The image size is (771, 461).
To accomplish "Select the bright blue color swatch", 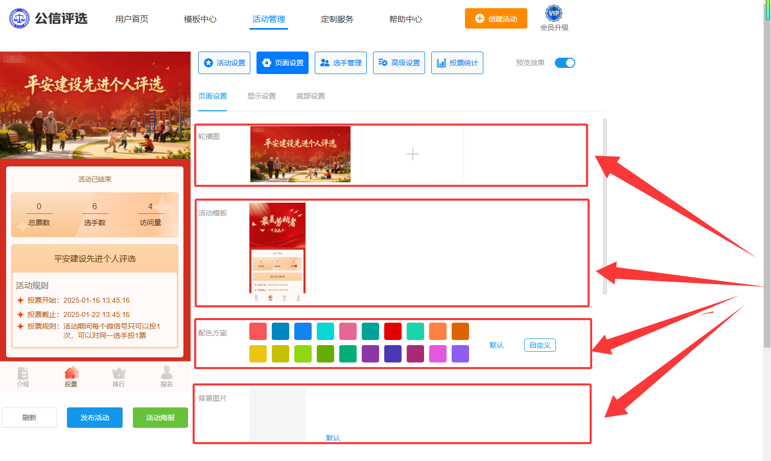I will pos(303,331).
